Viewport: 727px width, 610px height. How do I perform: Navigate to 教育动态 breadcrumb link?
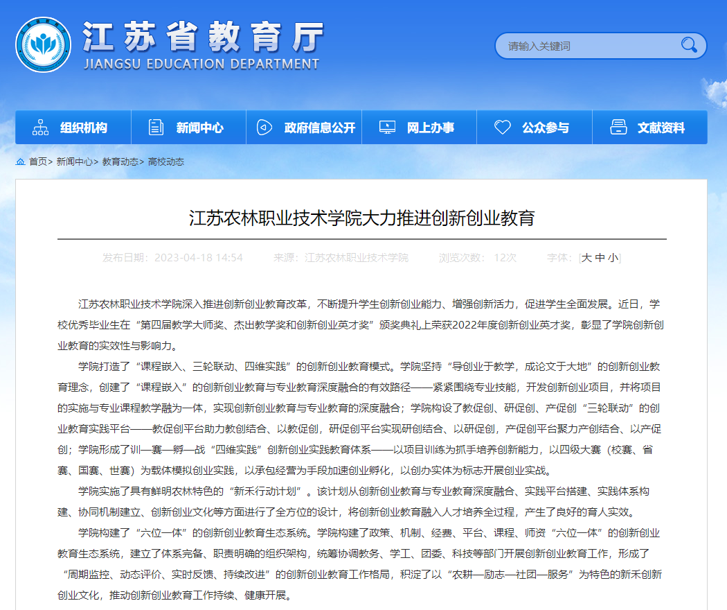coord(120,162)
